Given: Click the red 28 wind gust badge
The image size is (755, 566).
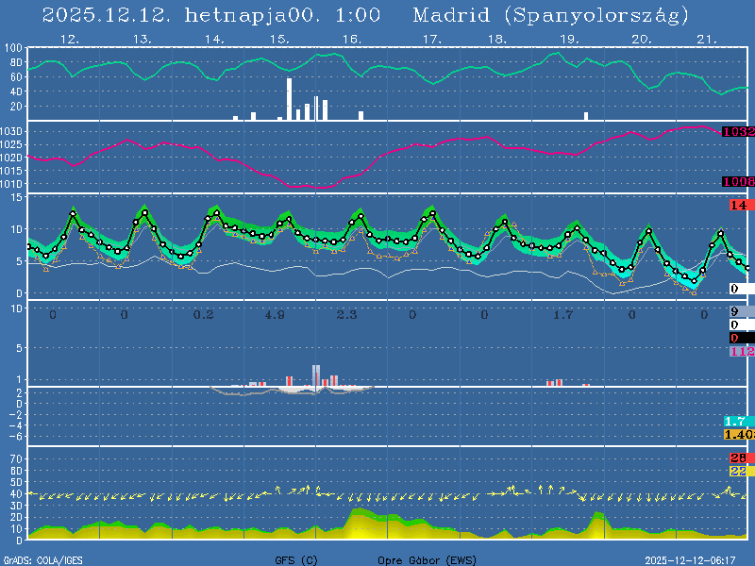Looking at the screenshot, I should pyautogui.click(x=738, y=458).
